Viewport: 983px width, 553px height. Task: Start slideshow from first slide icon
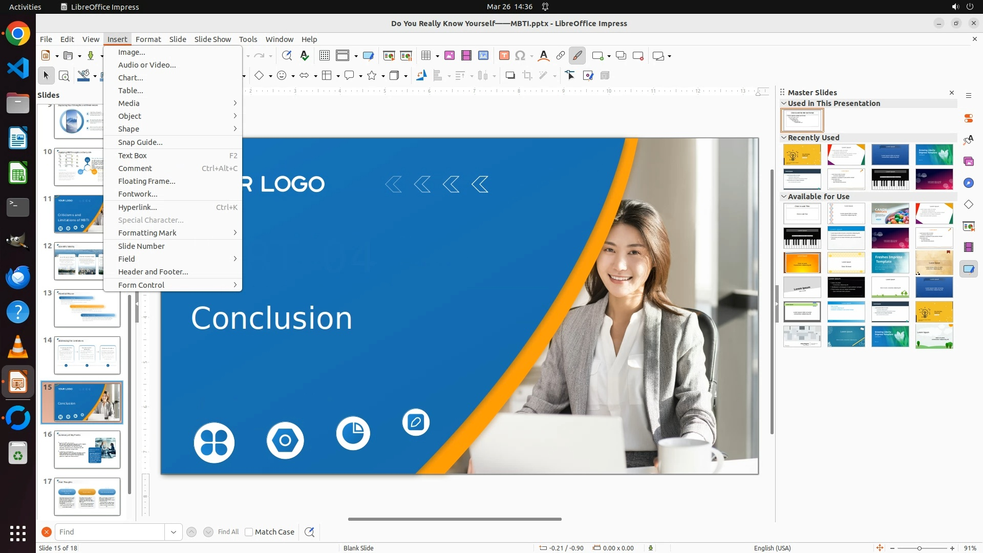tap(389, 56)
